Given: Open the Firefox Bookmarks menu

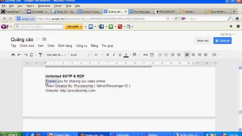Looking at the screenshot, I should [x=44, y=6].
